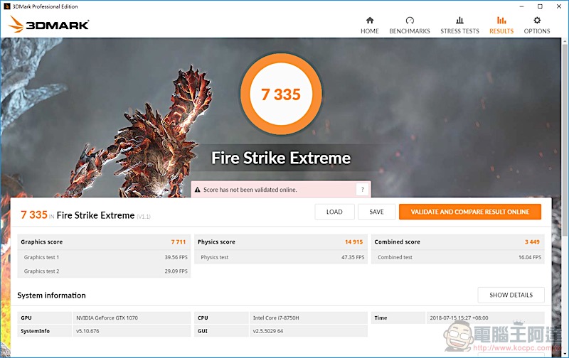Minimize the 3DMark window
This screenshot has width=569, height=358.
(x=521, y=6)
